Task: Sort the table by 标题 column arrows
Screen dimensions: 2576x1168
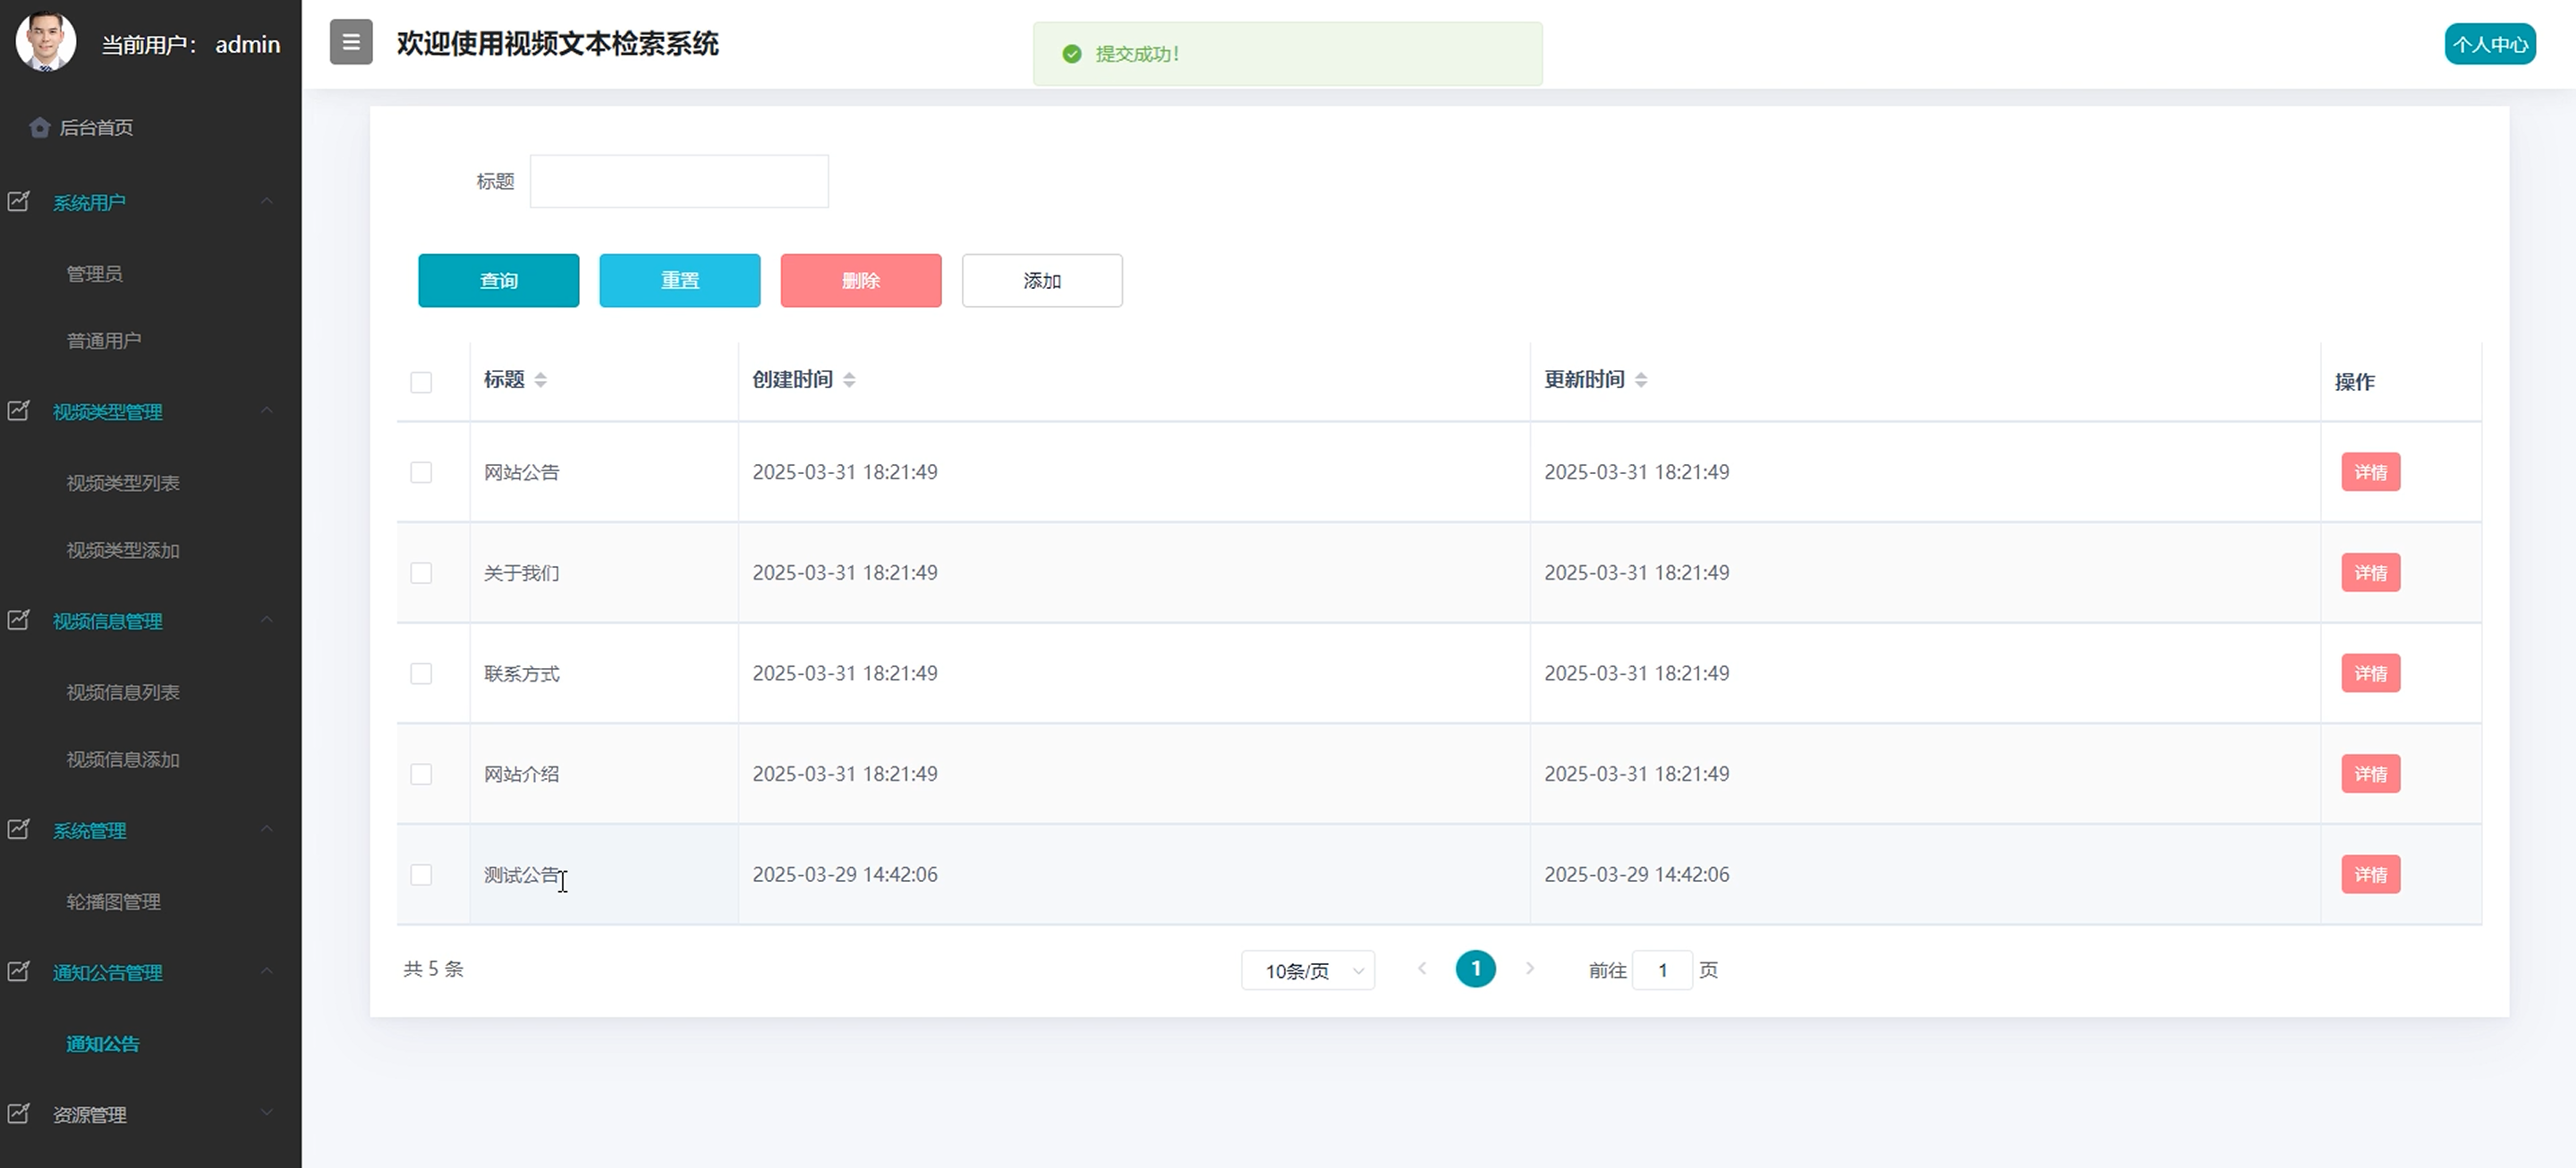Action: pos(540,380)
